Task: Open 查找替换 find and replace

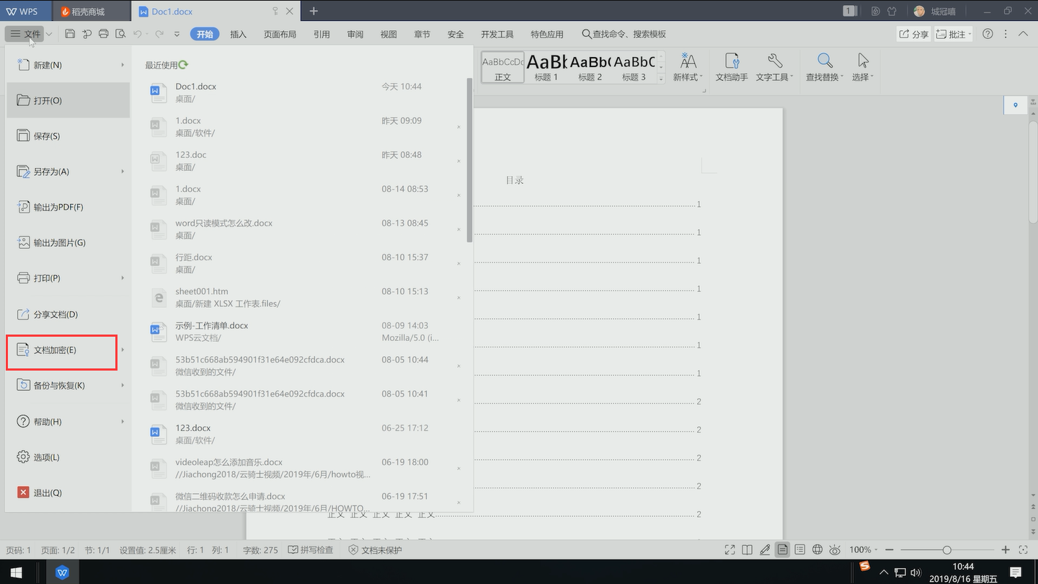Action: coord(825,67)
